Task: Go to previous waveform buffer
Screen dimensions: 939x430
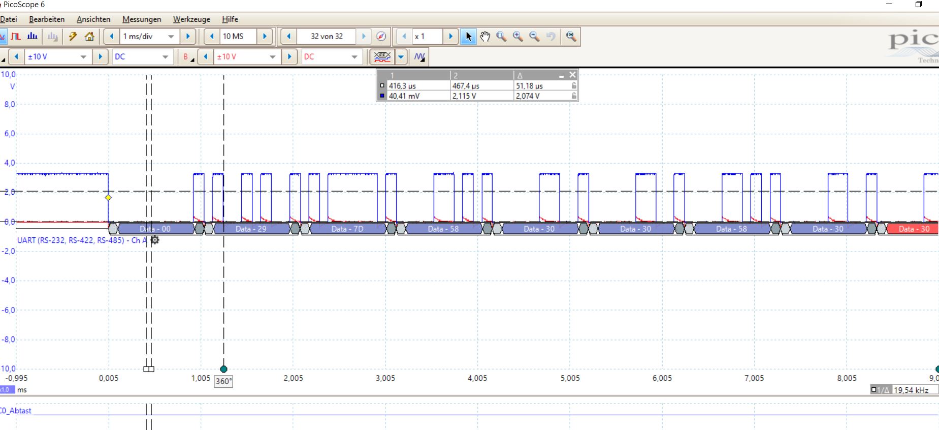Action: [x=288, y=37]
